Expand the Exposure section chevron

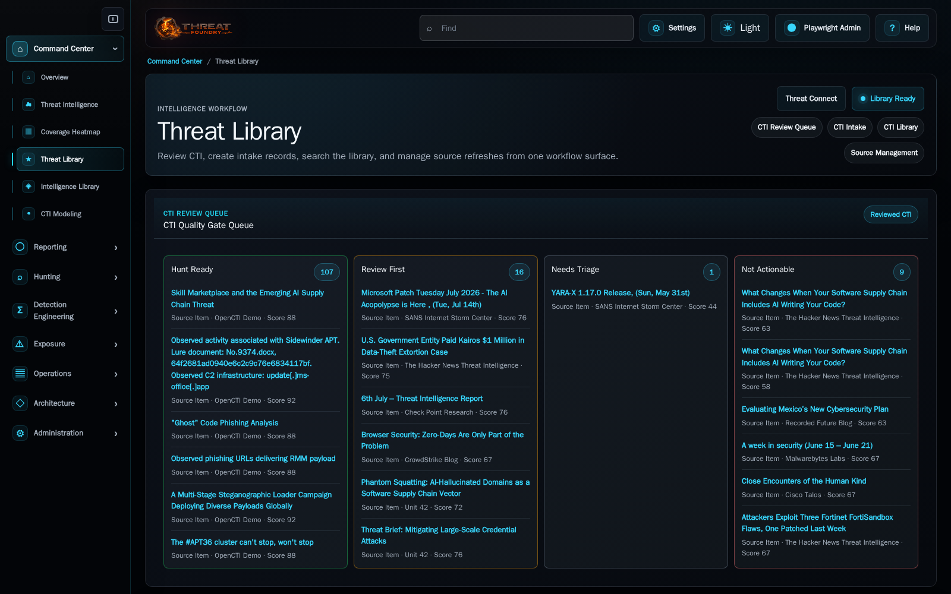tap(116, 345)
